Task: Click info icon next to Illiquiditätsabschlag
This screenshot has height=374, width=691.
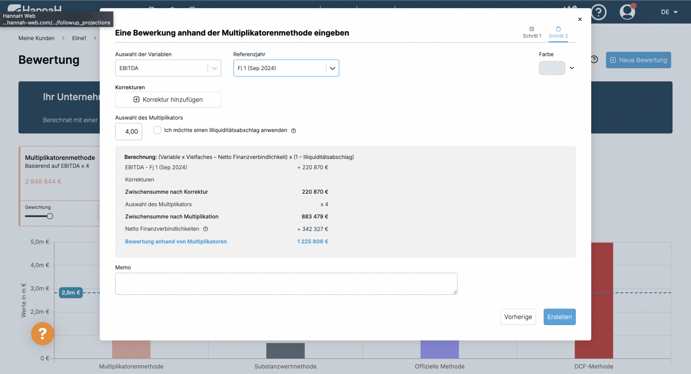Action: pos(294,131)
